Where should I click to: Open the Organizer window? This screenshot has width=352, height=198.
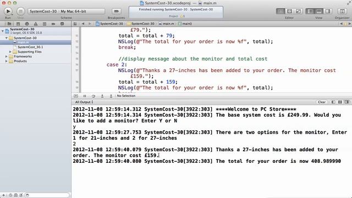coord(342,11)
